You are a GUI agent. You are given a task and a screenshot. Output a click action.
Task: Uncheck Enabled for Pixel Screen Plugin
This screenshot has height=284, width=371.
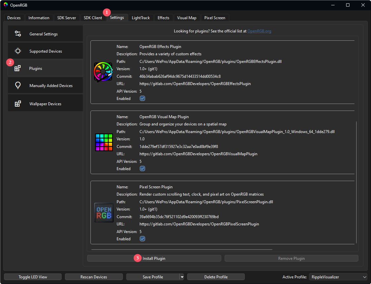[x=142, y=239]
